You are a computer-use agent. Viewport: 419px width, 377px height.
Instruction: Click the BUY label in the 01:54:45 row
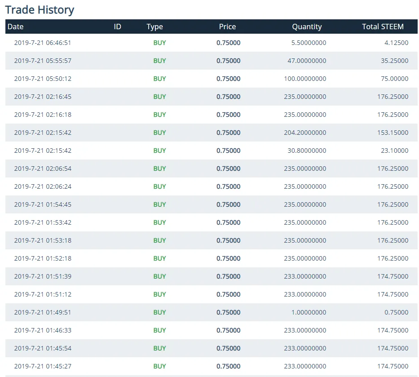(x=159, y=204)
